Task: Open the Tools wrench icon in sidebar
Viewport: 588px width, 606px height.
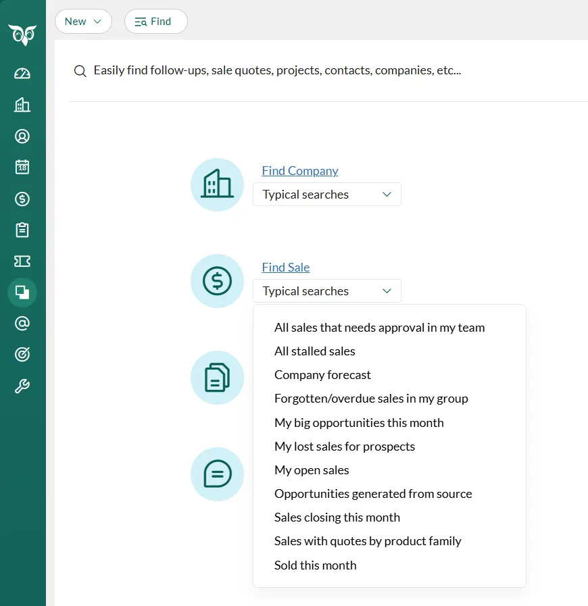Action: click(x=22, y=386)
